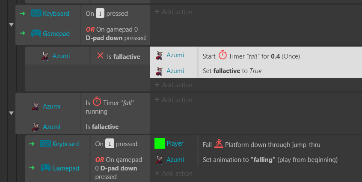Image resolution: width=362 pixels, height=182 pixels.
Task: Click the timer icon in the Start Timer action
Action: pos(223,55)
